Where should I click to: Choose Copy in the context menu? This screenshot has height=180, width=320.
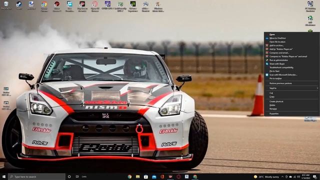click(292, 97)
